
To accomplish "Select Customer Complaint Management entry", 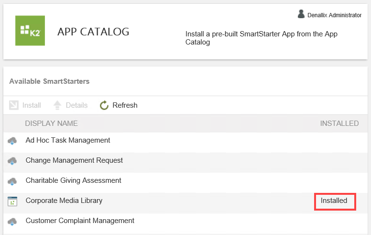I will tap(80, 221).
